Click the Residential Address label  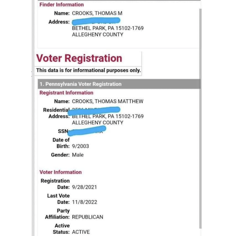[56, 113]
